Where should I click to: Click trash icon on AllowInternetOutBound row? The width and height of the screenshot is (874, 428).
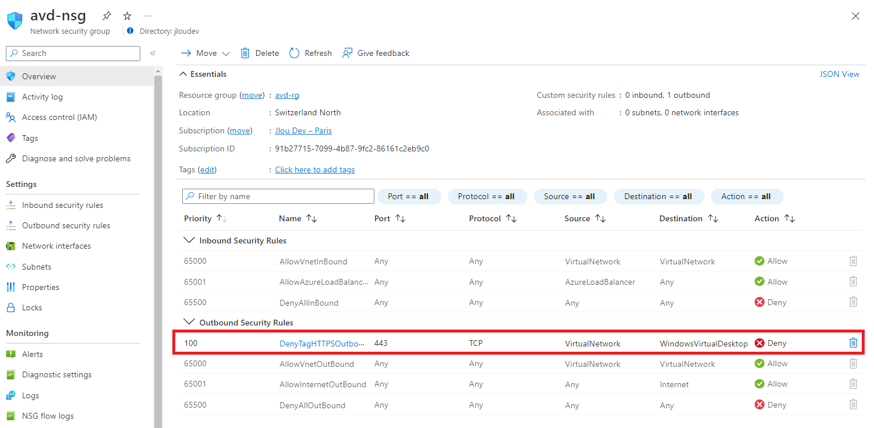coord(853,384)
